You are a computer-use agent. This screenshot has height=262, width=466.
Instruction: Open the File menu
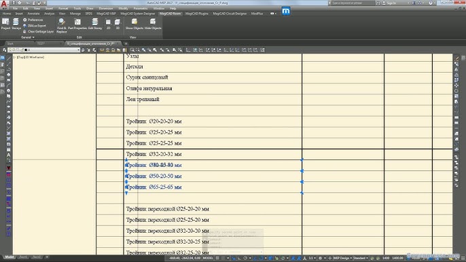(x=15, y=9)
